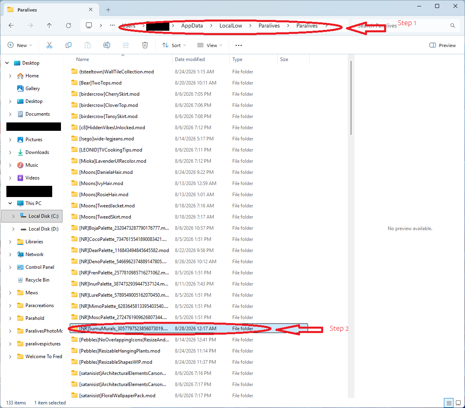Collapse the This PC tree node
The width and height of the screenshot is (465, 408).
10,203
